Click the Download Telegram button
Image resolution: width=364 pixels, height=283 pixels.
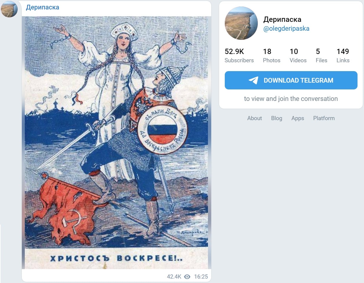point(291,80)
